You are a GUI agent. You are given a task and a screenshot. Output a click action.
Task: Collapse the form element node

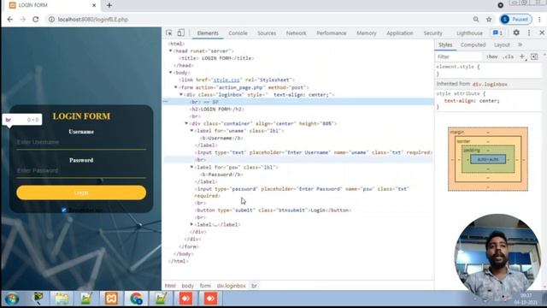click(176, 87)
